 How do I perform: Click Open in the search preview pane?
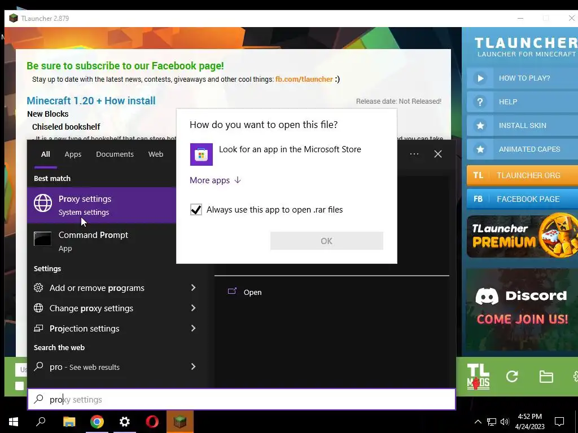[x=252, y=293]
